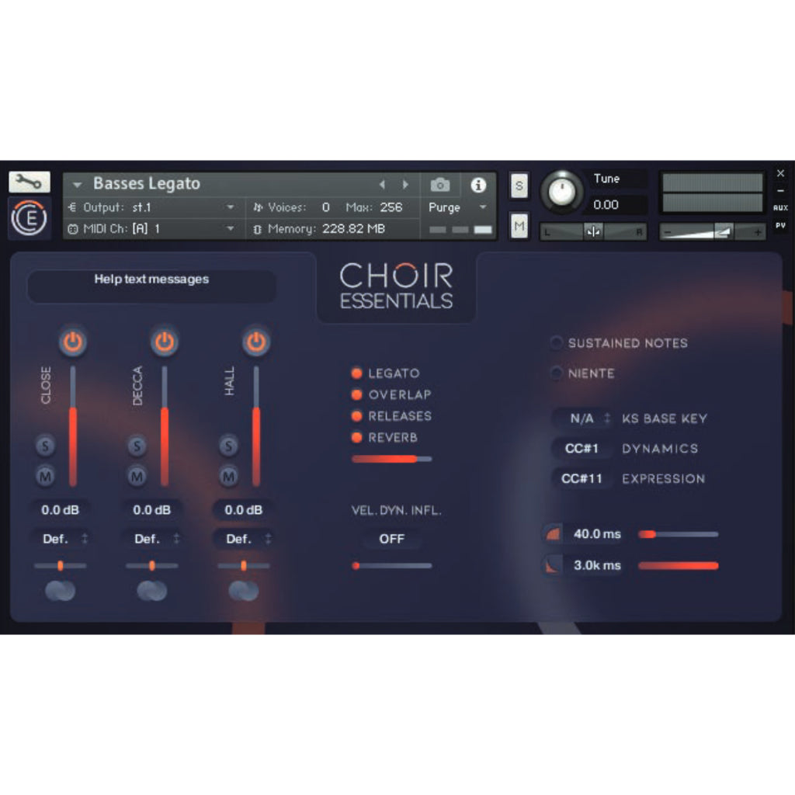
Task: Click the Tune value field showing 0.00
Action: [x=616, y=204]
